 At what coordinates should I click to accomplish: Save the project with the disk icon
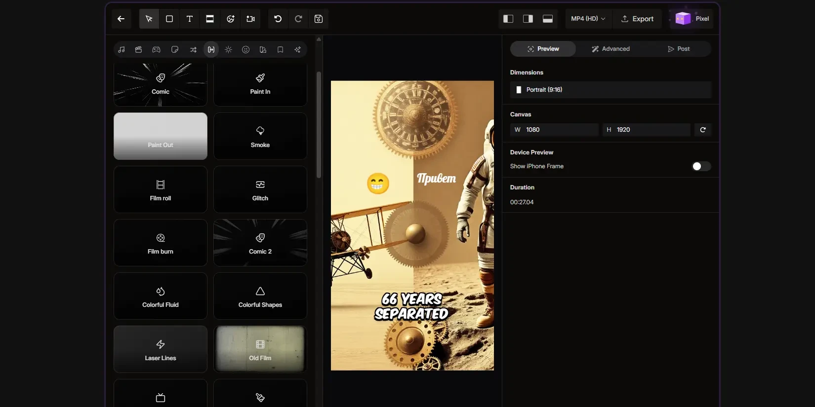[x=319, y=19]
